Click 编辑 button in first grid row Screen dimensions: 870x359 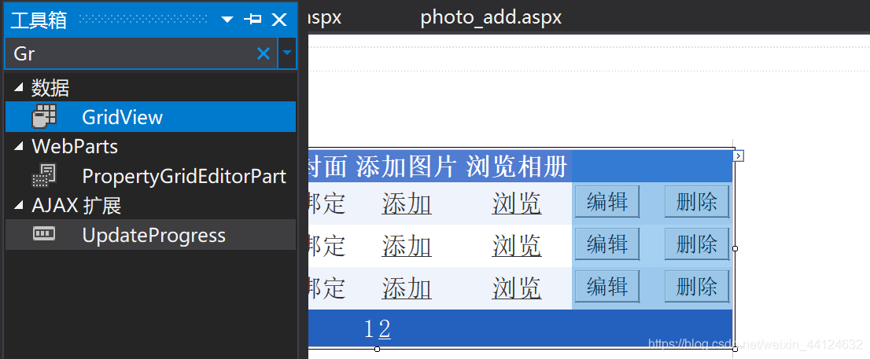(x=607, y=202)
